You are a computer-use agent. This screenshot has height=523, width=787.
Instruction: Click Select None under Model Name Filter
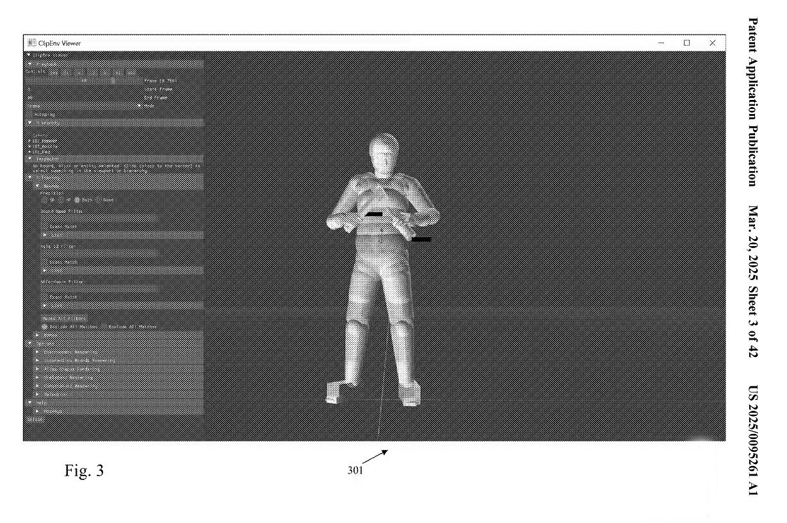coord(62,226)
